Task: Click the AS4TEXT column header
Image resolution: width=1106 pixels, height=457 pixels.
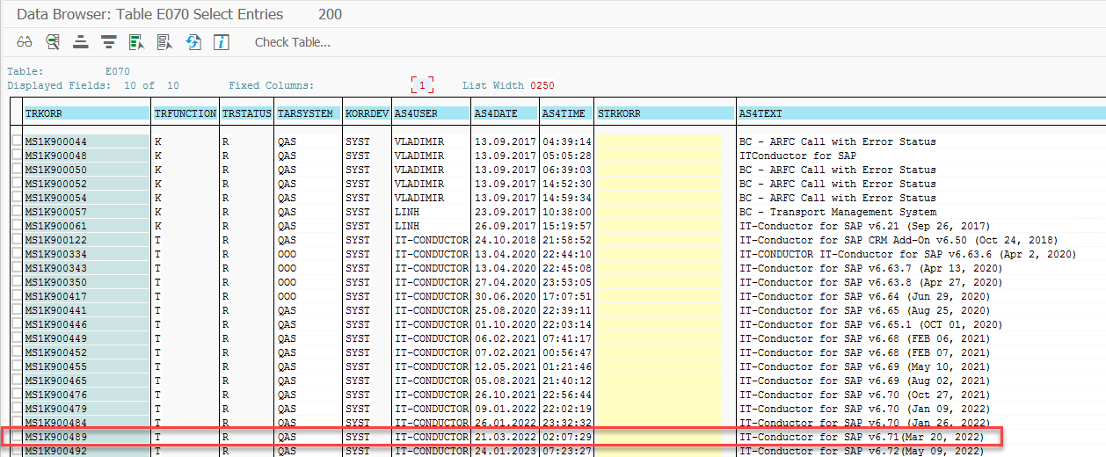Action: coord(920,113)
